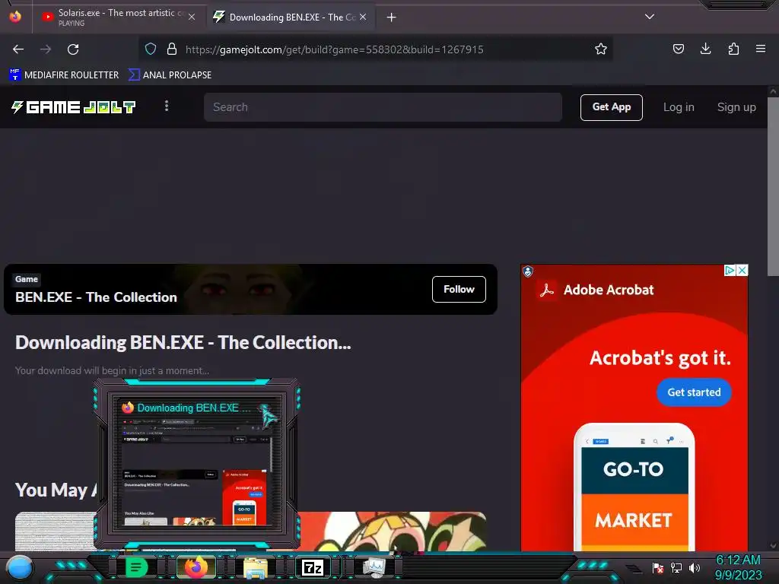Open the cartoon character game thumbnail
Viewport: 779px width, 584px height.
(392, 531)
